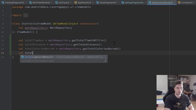
Task: Click the file icon on StatisticsViewModel.kt tab
Action: pyautogui.click(x=150, y=2)
